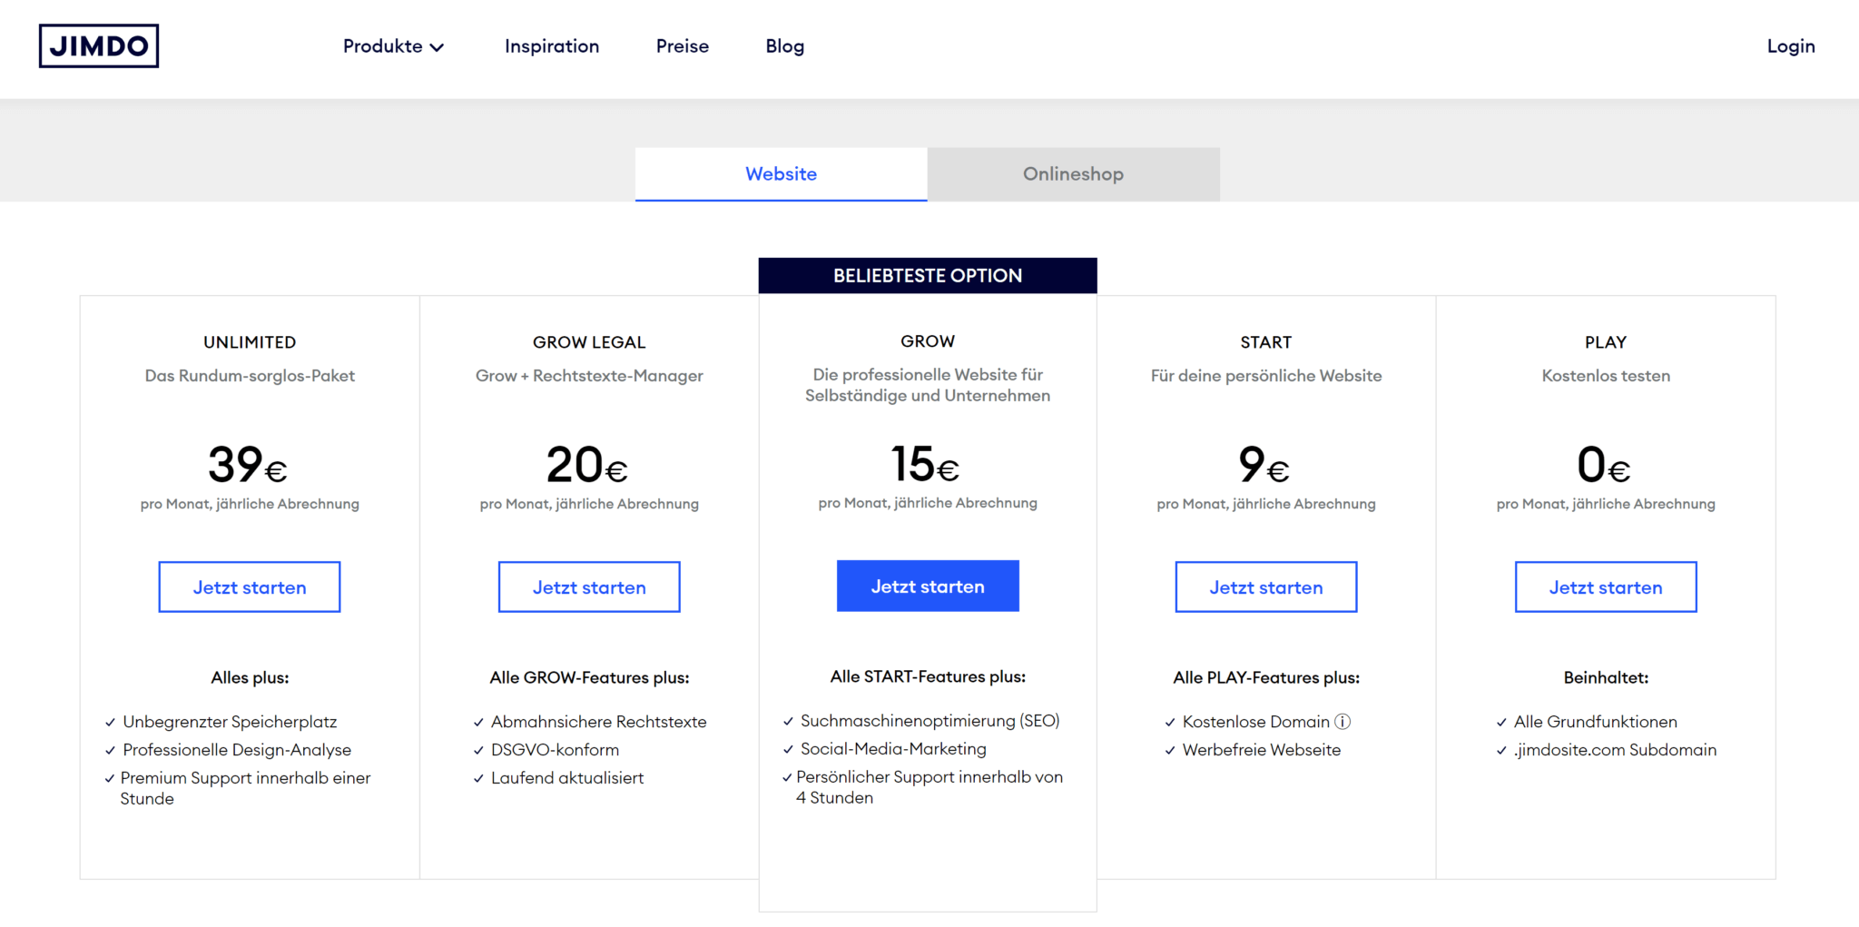Click the Jimdo logo
Viewport: 1859px width, 927px height.
pyautogui.click(x=99, y=46)
